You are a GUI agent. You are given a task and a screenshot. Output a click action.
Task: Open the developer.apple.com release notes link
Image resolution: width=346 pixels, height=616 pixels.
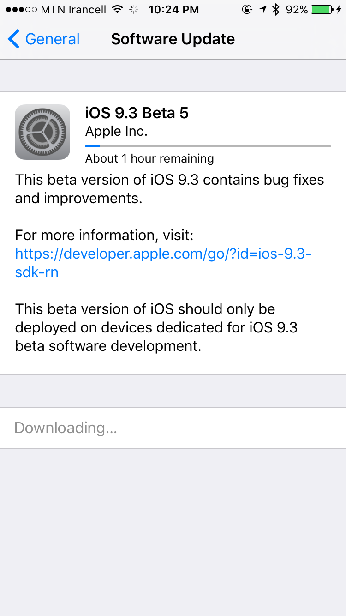click(x=163, y=262)
